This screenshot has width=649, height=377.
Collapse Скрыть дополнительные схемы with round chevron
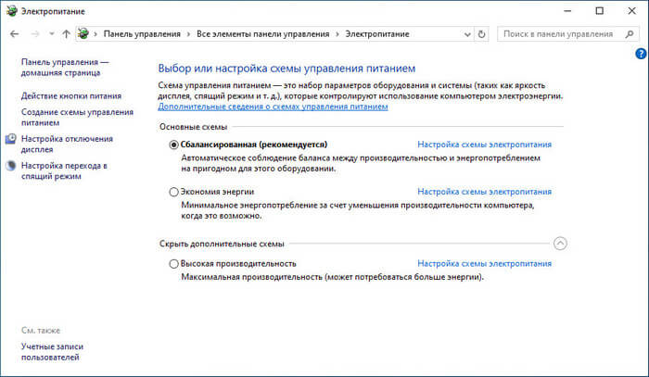pyautogui.click(x=560, y=244)
